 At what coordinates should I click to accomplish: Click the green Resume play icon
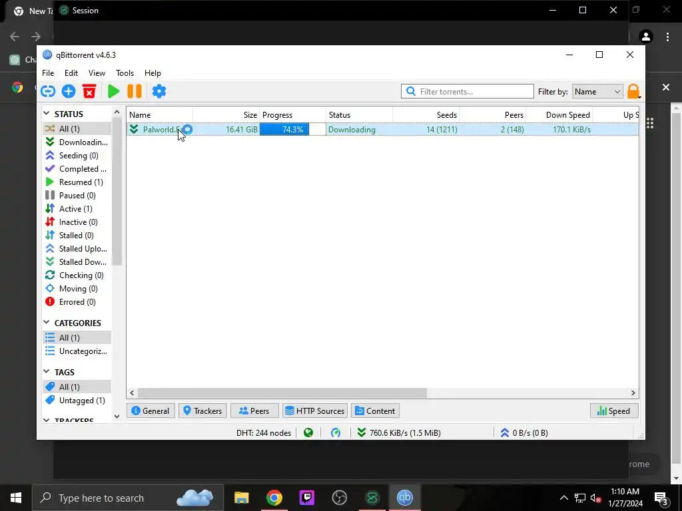tap(113, 91)
